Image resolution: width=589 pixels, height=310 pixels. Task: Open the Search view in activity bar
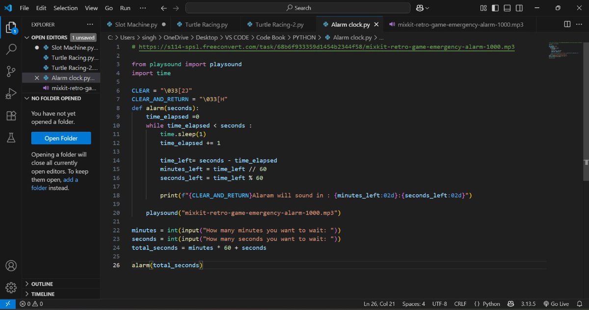pos(11,49)
